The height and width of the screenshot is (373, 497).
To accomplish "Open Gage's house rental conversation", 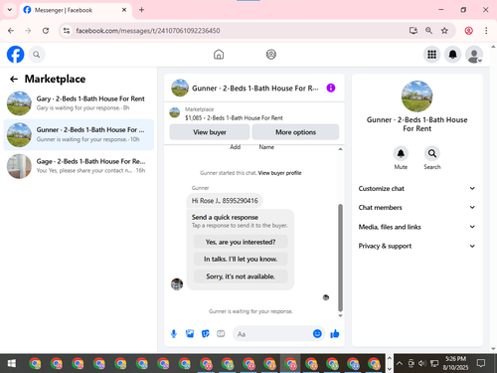I will pos(79,166).
